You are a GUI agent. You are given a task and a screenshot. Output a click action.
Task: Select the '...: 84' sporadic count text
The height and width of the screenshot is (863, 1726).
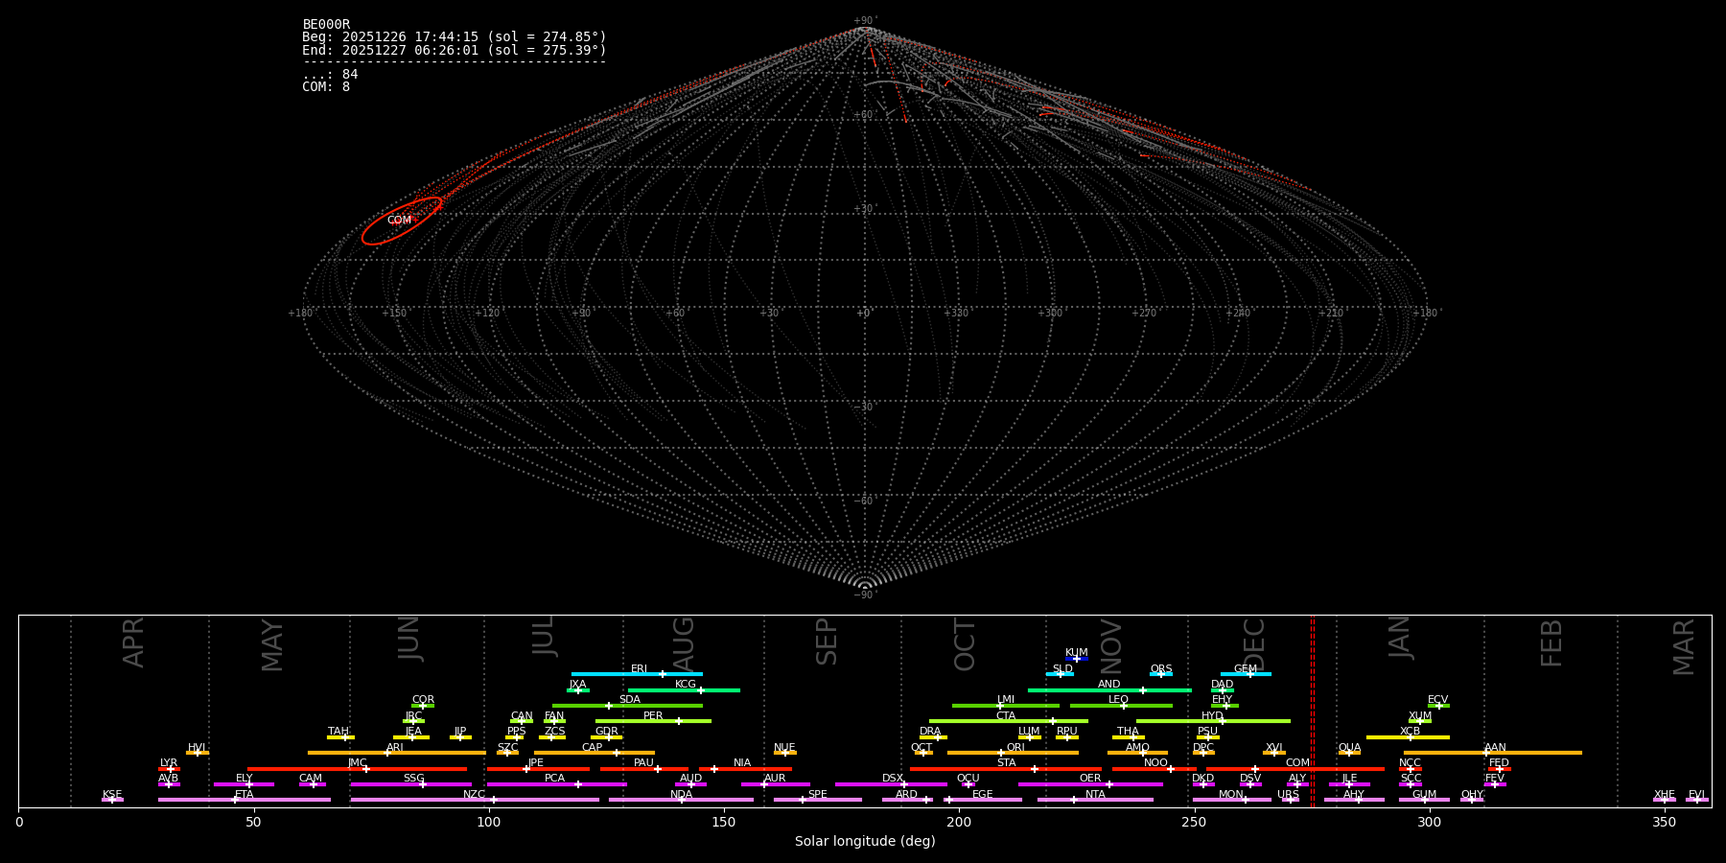pyautogui.click(x=330, y=75)
